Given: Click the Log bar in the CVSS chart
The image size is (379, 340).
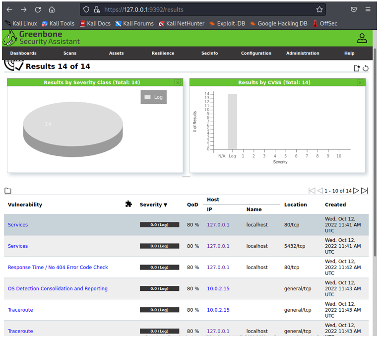Looking at the screenshot, I should 232,122.
